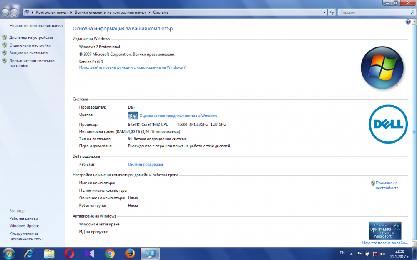Screen dimensions: 417x260
Task: Open Научете повече онлайн link
Action: click(385, 243)
